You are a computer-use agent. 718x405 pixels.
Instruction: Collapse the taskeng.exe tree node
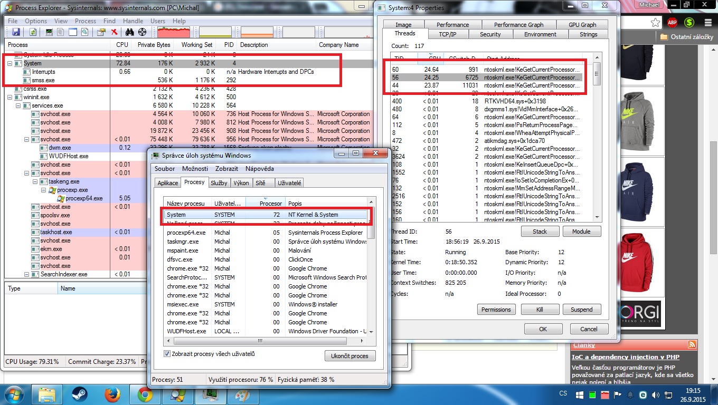tap(35, 181)
